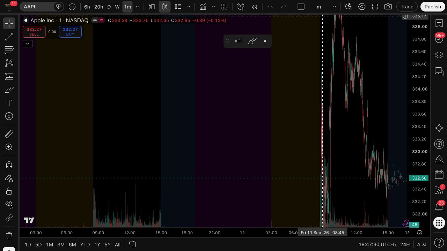Expand the indicators favorites dropdown arrow
This screenshot has width=447, height=251.
pyautogui.click(x=213, y=7)
